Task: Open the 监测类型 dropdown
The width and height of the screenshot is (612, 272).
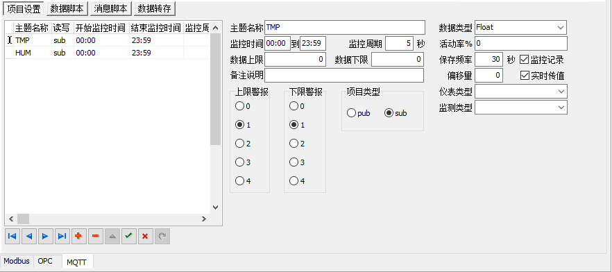Action: (x=561, y=108)
